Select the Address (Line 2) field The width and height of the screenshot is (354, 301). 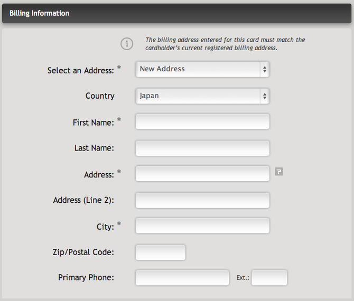click(202, 200)
